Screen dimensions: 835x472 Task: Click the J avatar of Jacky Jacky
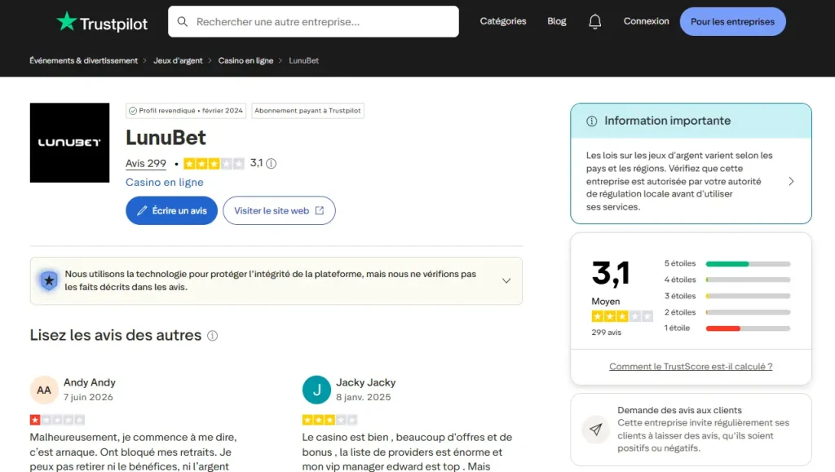316,390
